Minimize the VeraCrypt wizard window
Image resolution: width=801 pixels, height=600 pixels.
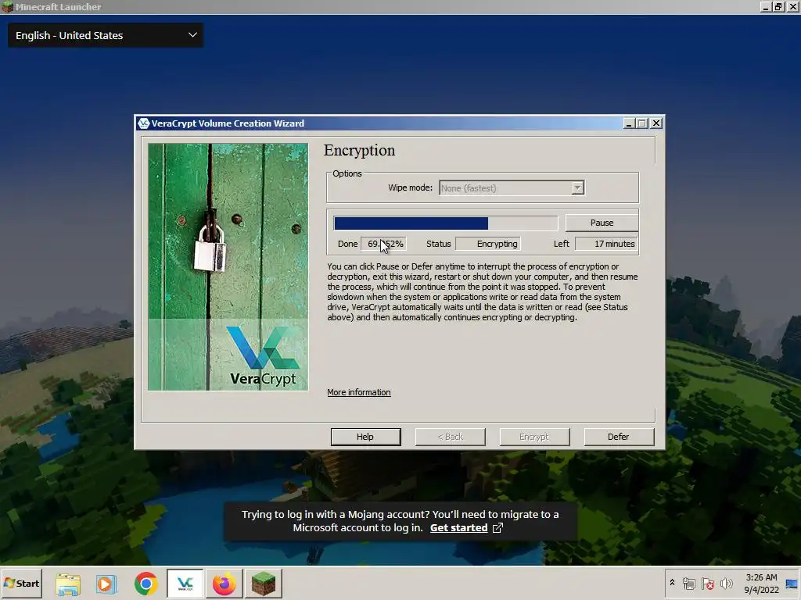tap(629, 123)
